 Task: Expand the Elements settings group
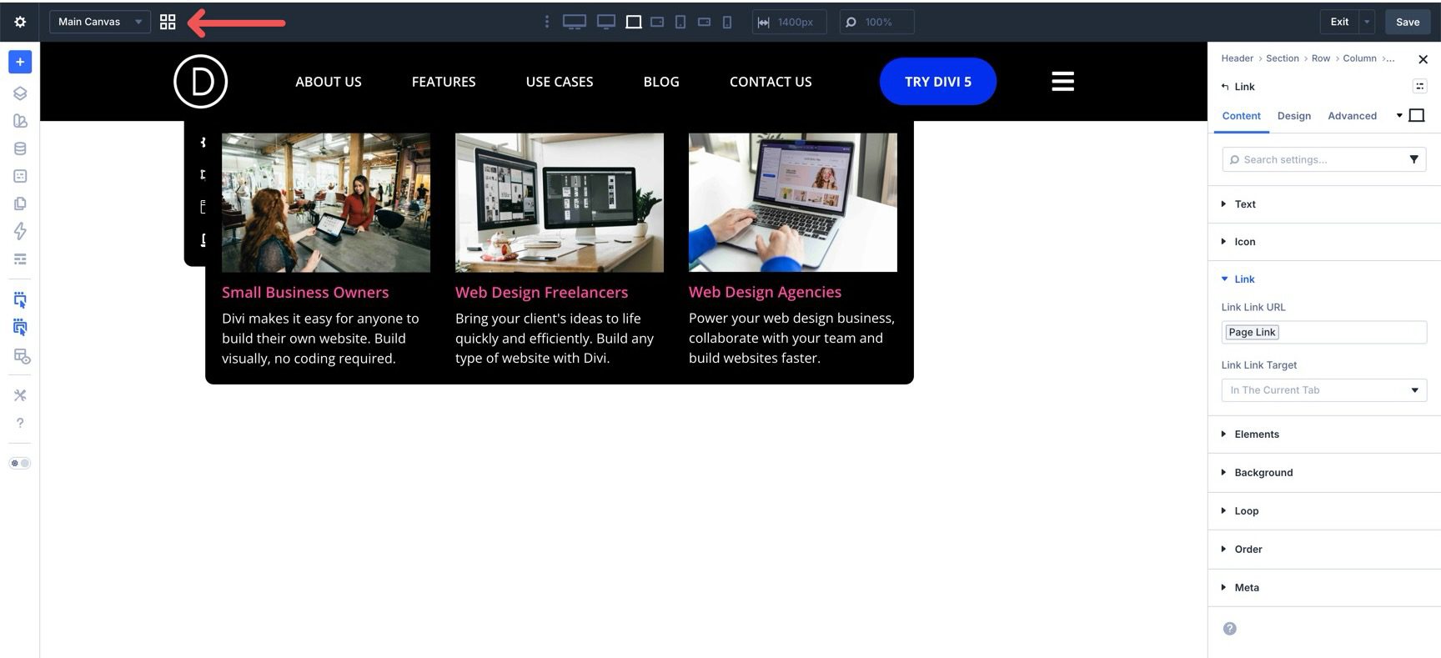[1324, 434]
